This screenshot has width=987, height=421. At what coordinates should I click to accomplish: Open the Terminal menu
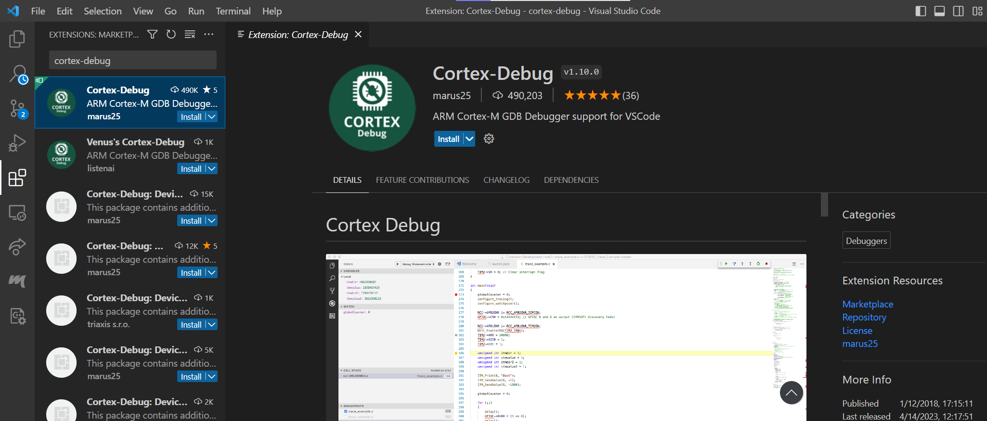(x=233, y=11)
